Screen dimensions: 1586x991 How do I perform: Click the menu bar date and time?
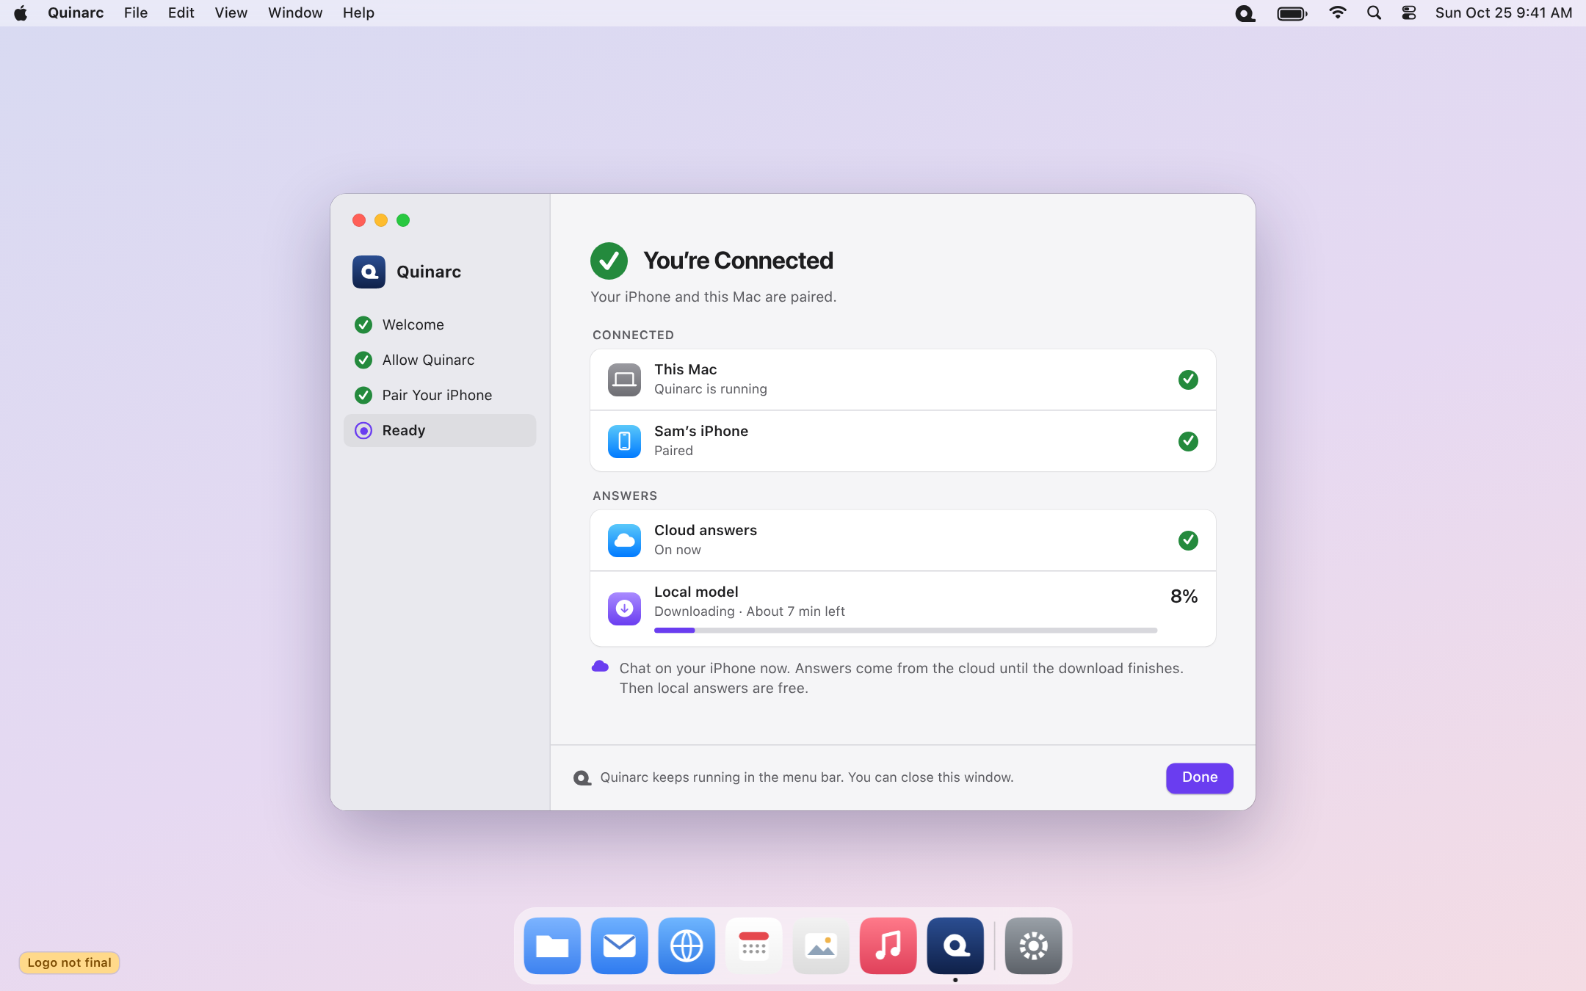[x=1503, y=13]
